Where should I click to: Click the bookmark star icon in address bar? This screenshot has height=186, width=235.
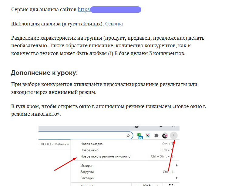128,135
